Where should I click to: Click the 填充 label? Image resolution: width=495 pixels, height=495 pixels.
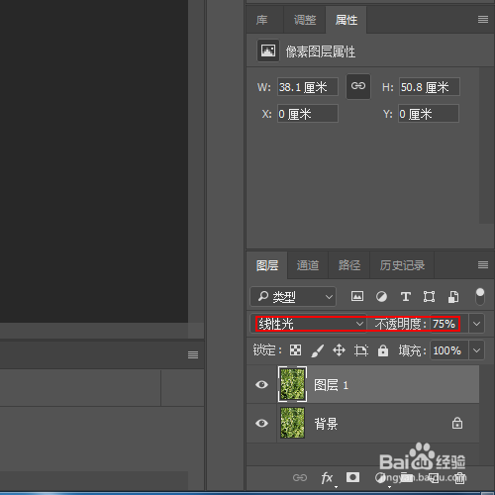click(412, 350)
